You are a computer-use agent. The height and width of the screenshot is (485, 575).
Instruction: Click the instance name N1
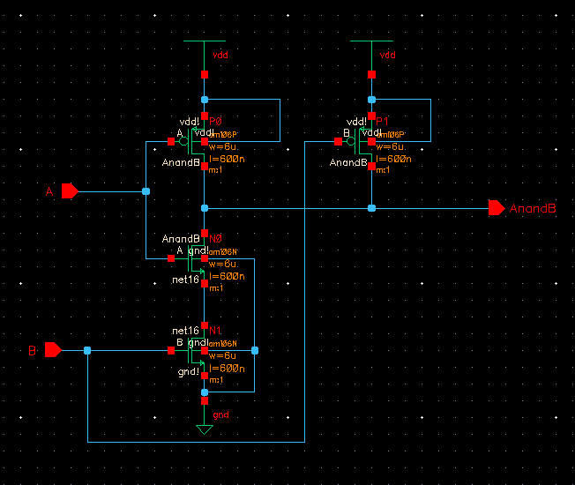point(215,331)
